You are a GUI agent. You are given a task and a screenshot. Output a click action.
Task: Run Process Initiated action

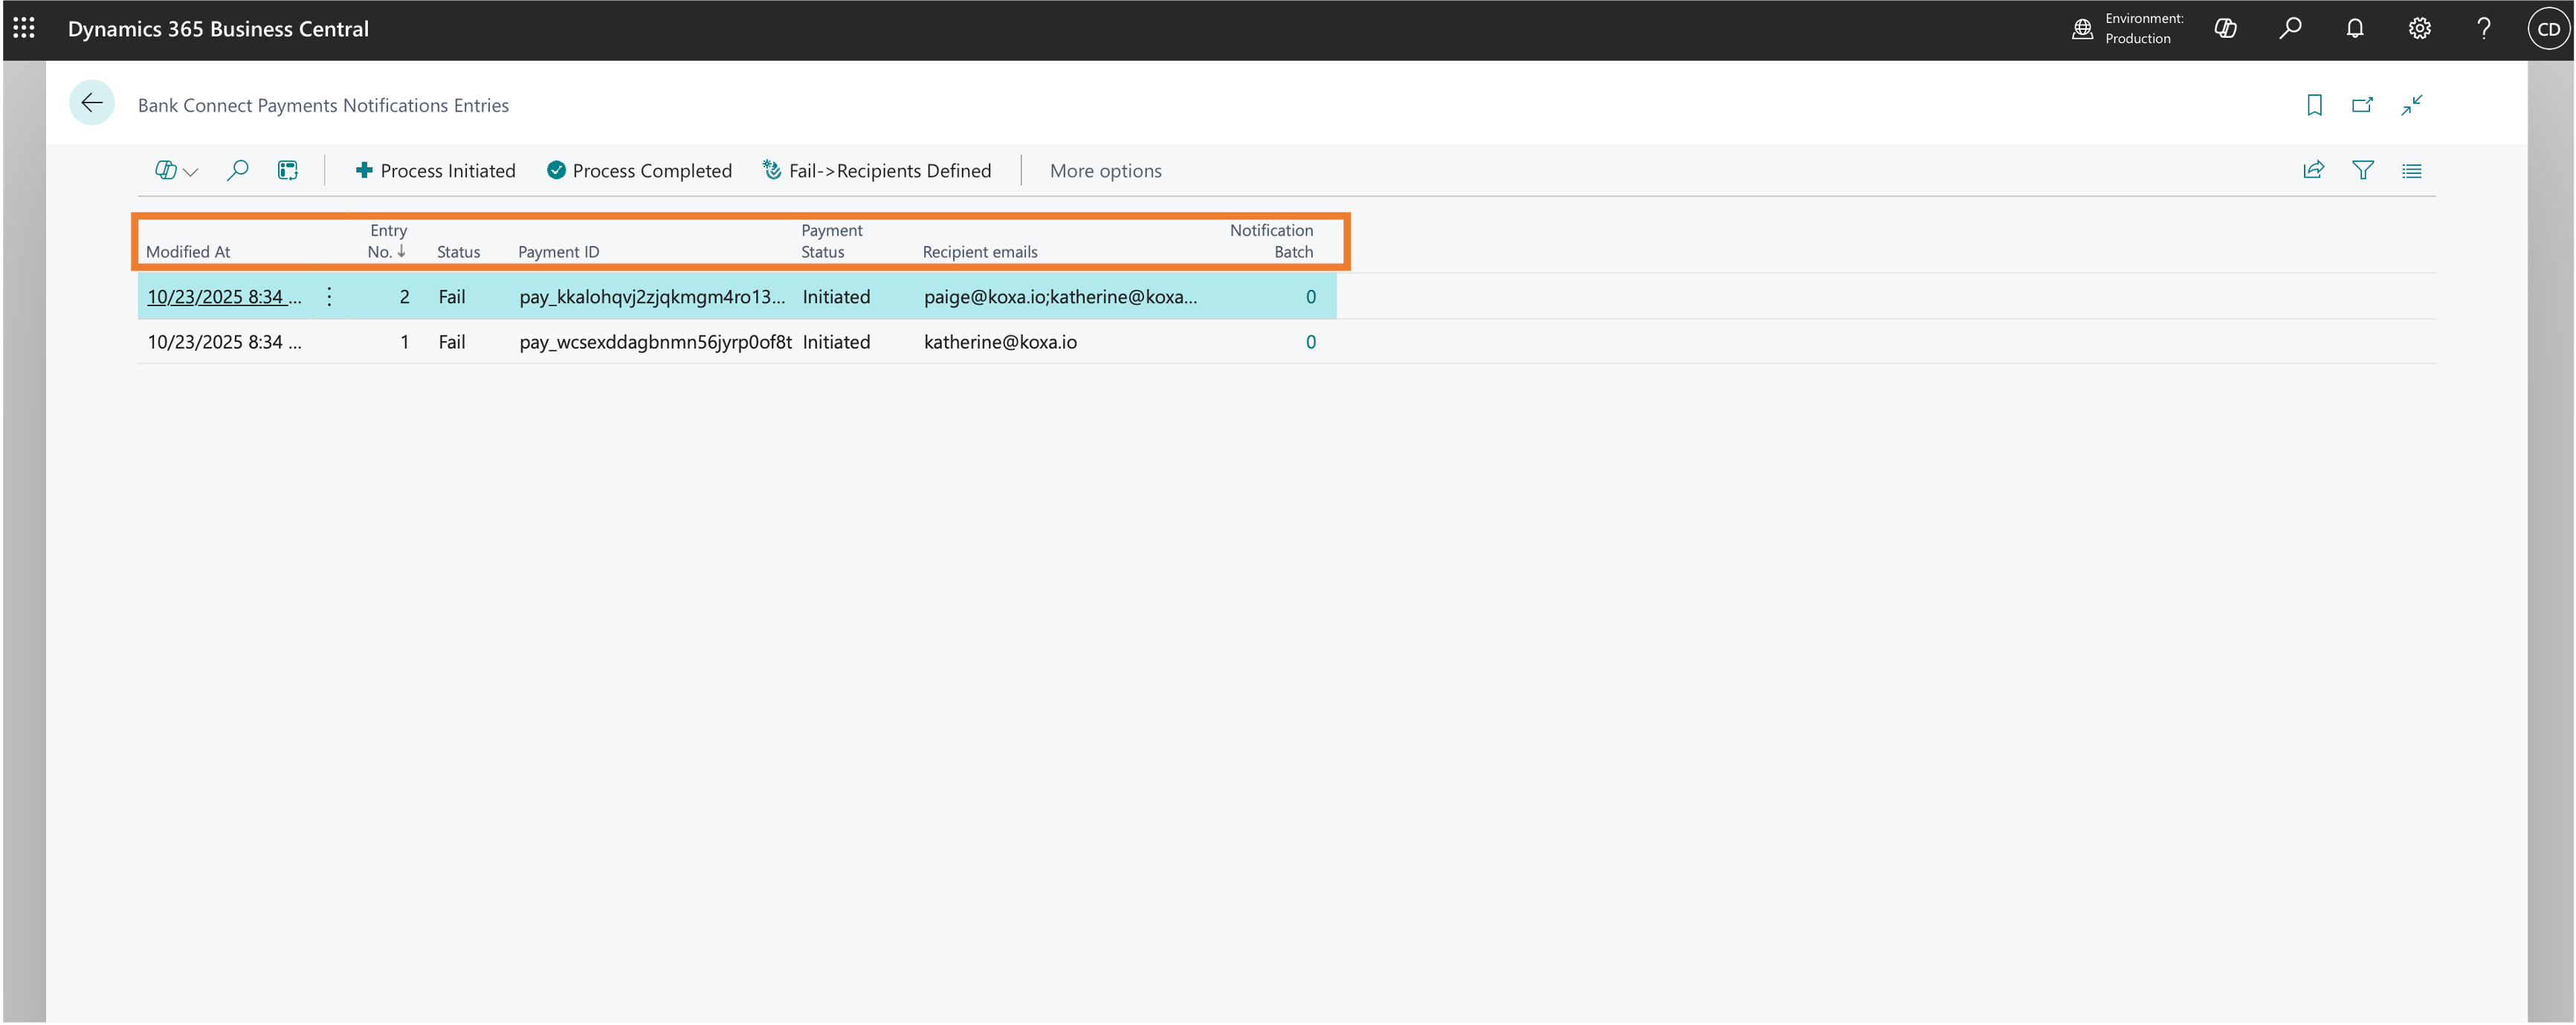(x=435, y=171)
